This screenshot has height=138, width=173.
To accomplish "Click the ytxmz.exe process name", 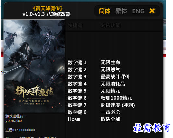I will pyautogui.click(x=14, y=121).
